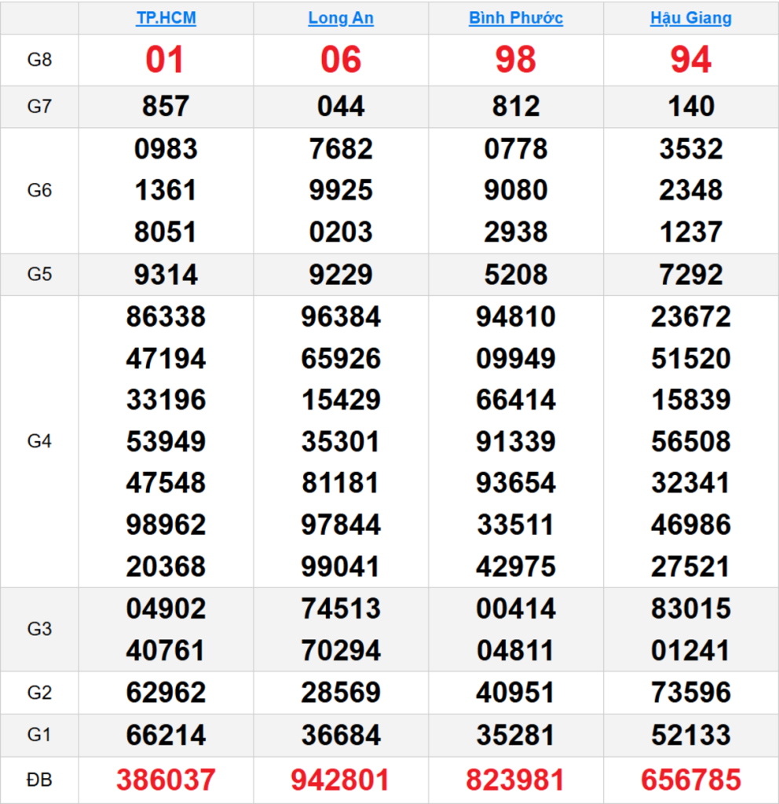
Task: Click the ĐB jackpot number 942801
Action: (x=340, y=780)
